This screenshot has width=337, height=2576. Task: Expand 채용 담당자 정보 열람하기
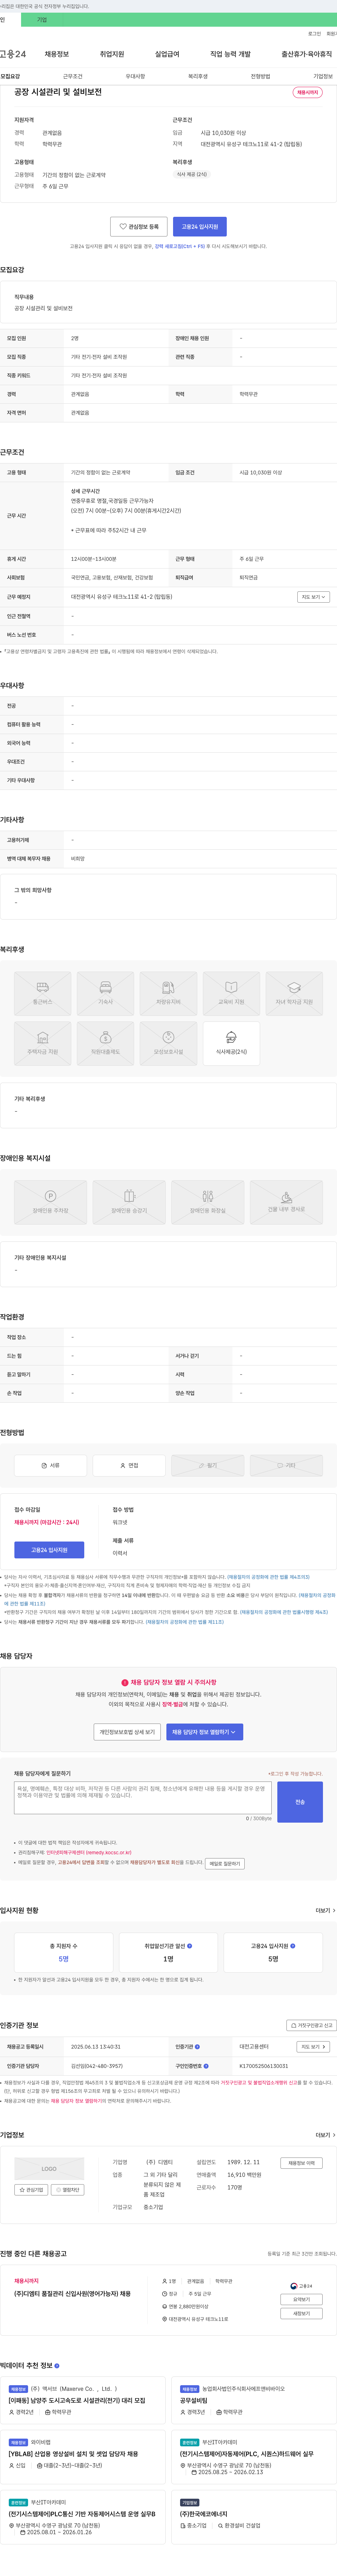[204, 1732]
